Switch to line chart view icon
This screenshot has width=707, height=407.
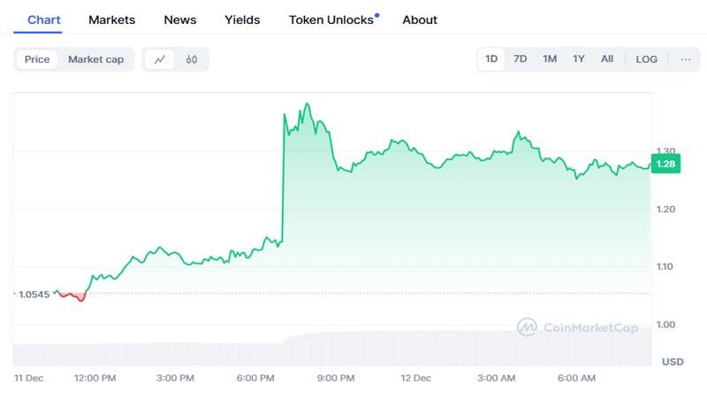point(160,59)
